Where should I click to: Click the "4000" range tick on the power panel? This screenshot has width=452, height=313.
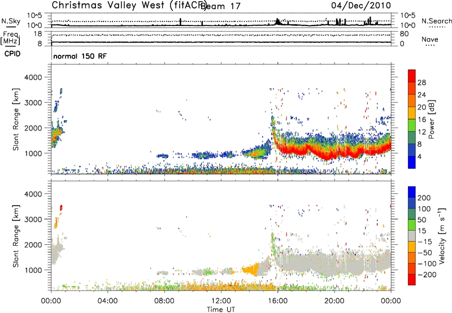(x=33, y=77)
